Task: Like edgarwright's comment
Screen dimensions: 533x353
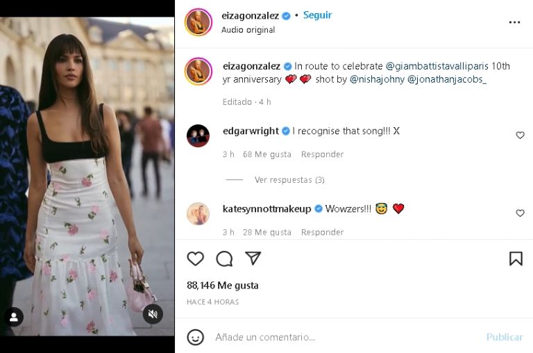Action: point(520,136)
